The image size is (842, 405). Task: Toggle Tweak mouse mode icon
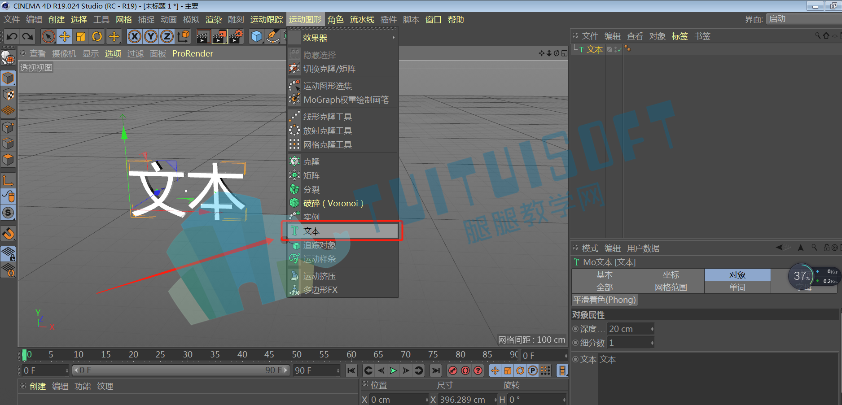8,196
